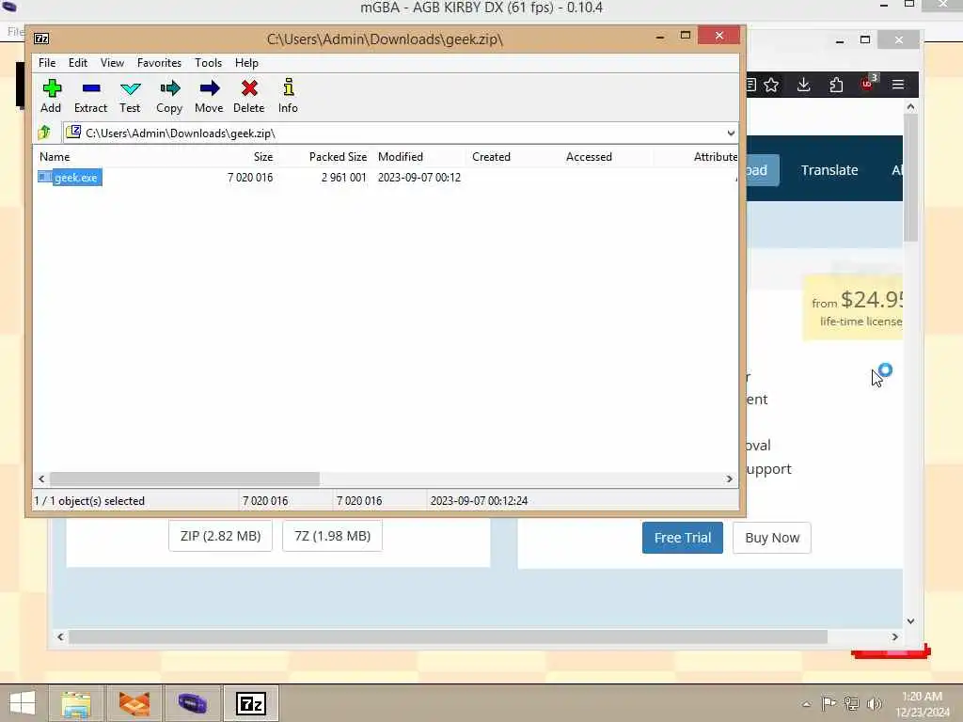Expand the 7-Zip address path dropdown
The height and width of the screenshot is (722, 963).
[730, 133]
